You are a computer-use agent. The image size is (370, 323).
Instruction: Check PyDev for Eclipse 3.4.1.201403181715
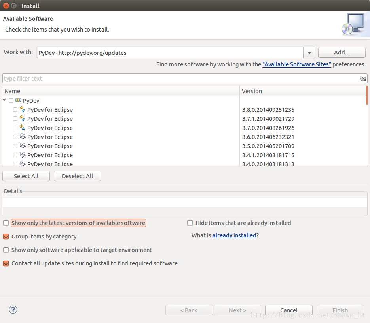point(15,155)
